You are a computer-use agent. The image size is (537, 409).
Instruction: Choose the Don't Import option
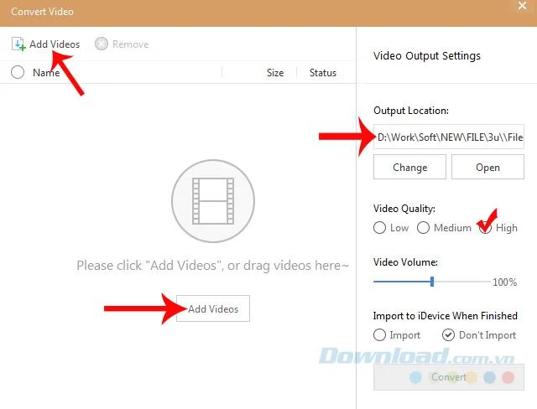pos(448,334)
